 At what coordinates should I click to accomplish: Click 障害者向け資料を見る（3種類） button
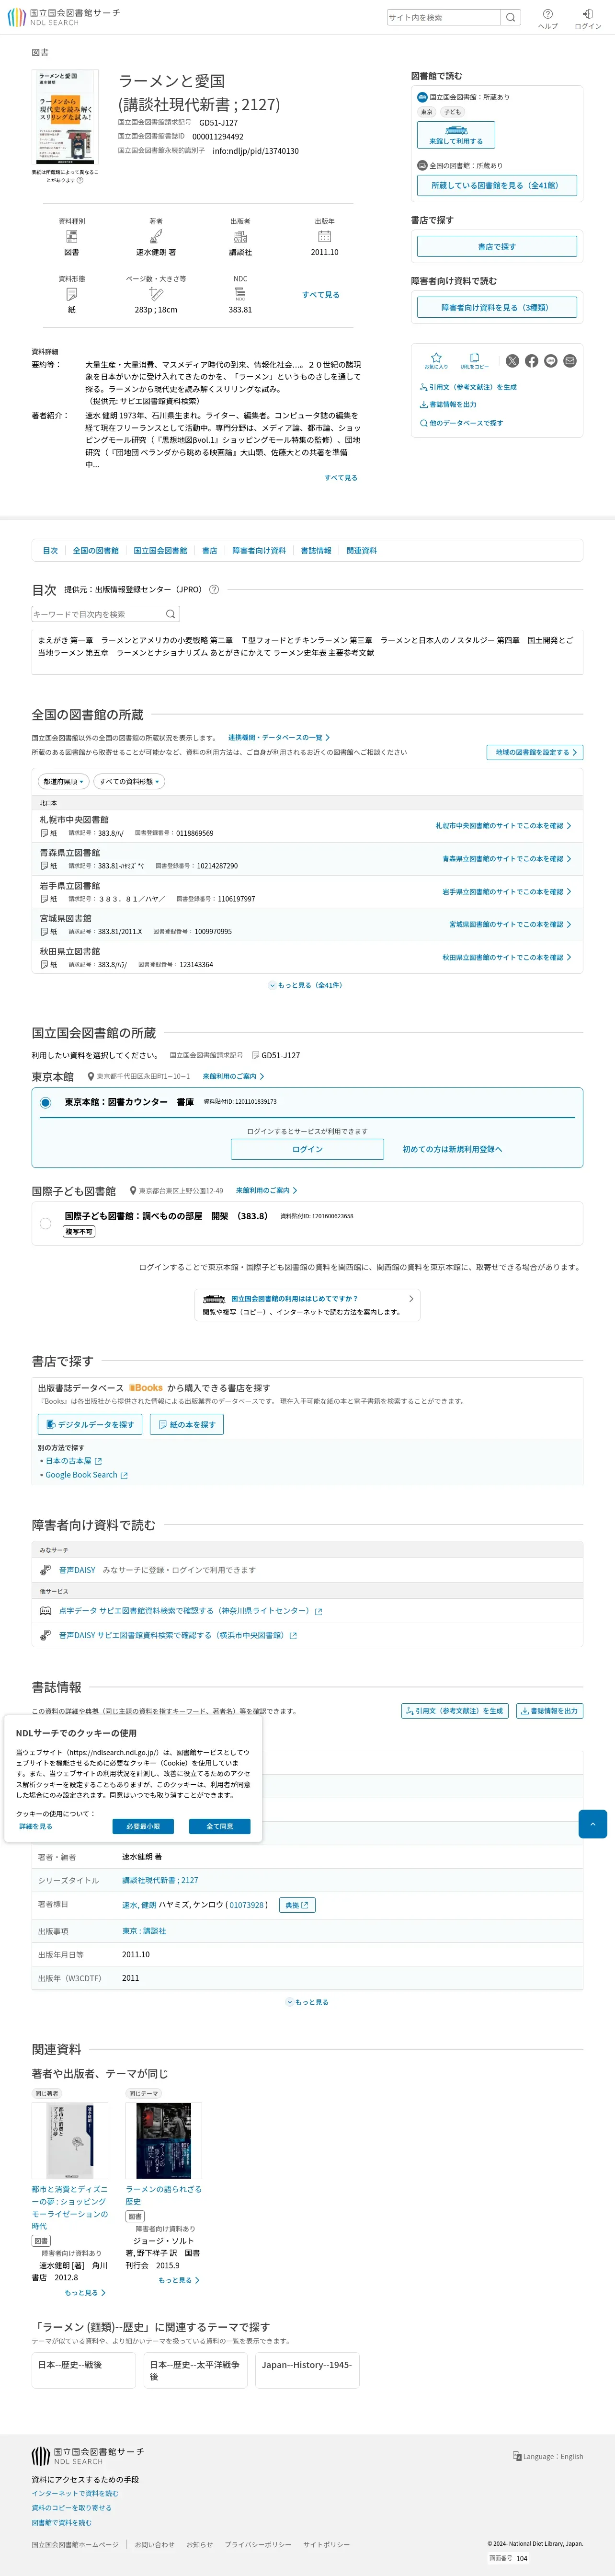tap(496, 308)
